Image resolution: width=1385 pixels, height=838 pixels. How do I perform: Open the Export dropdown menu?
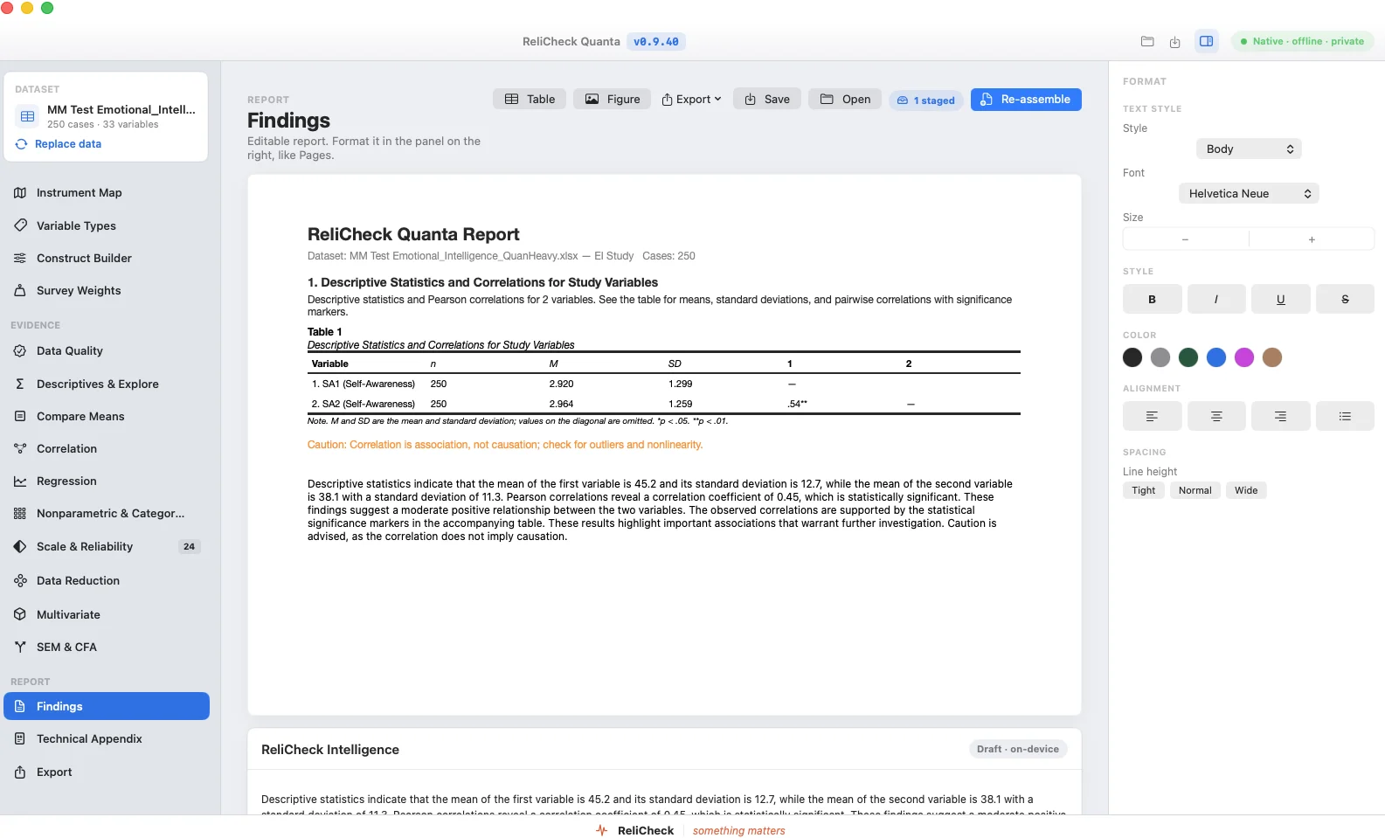691,99
